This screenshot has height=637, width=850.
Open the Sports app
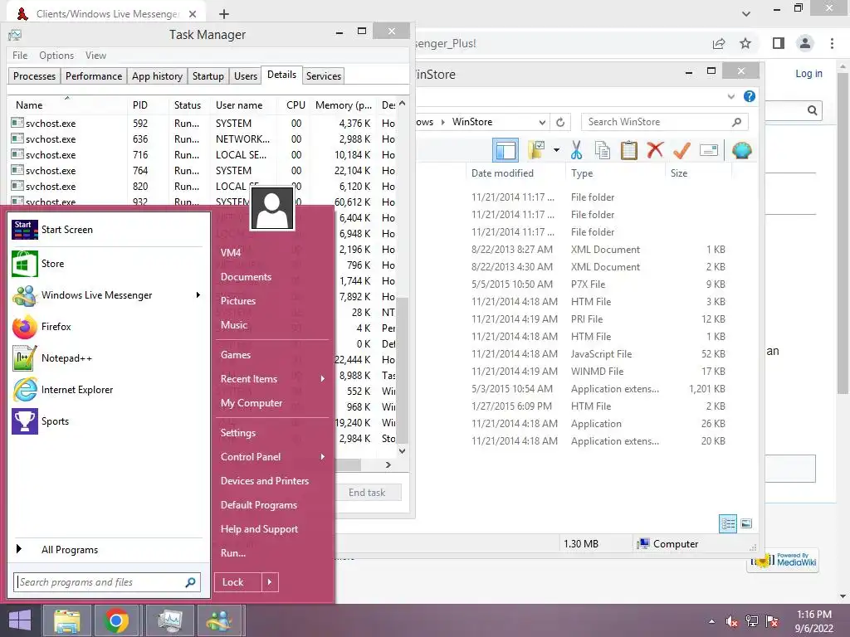point(109,421)
